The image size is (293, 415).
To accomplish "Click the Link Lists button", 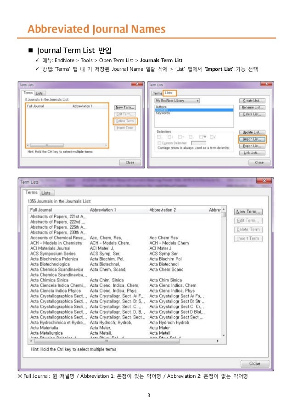I will (x=252, y=153).
